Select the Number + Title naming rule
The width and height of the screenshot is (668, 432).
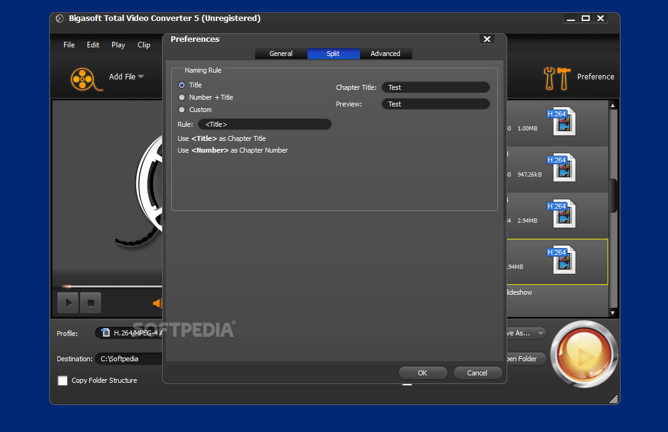point(182,97)
